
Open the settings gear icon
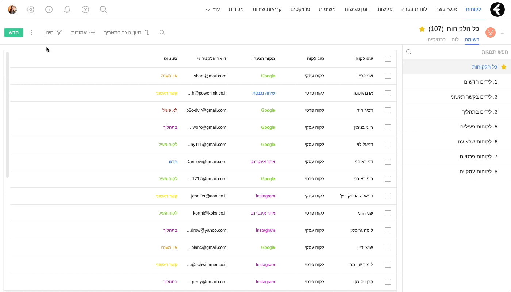tap(31, 9)
